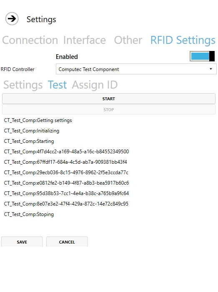218x292 pixels.
Task: Click the 'Settings' page title
Action: click(x=41, y=19)
